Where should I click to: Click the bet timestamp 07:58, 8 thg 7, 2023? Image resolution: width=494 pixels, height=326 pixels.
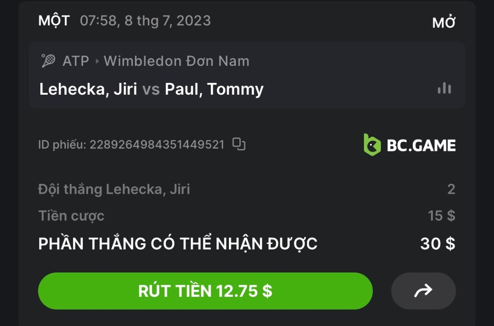click(145, 21)
